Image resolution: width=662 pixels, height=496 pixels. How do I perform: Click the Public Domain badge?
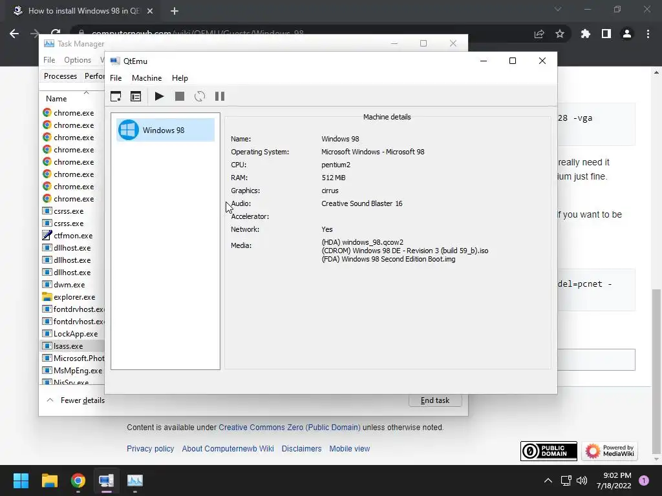[x=548, y=451]
